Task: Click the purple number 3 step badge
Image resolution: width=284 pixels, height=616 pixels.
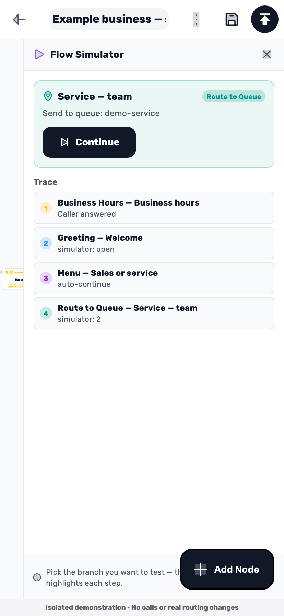Action: point(46,278)
